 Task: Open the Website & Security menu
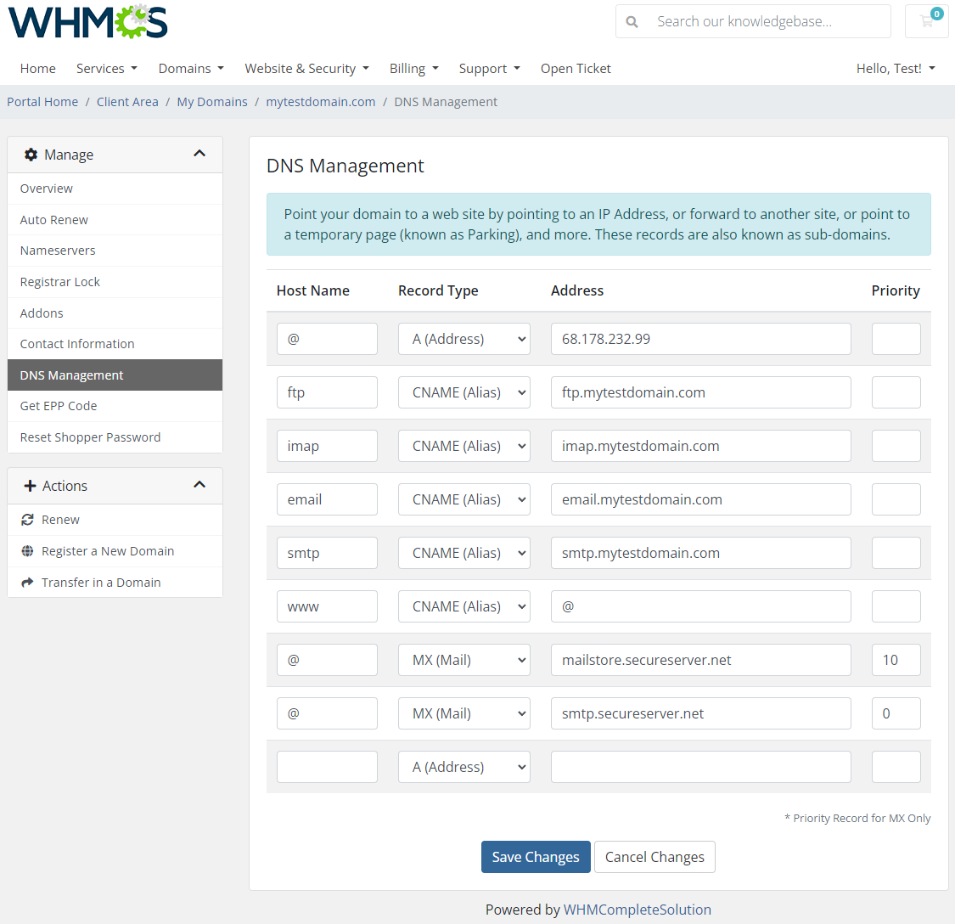pos(306,68)
